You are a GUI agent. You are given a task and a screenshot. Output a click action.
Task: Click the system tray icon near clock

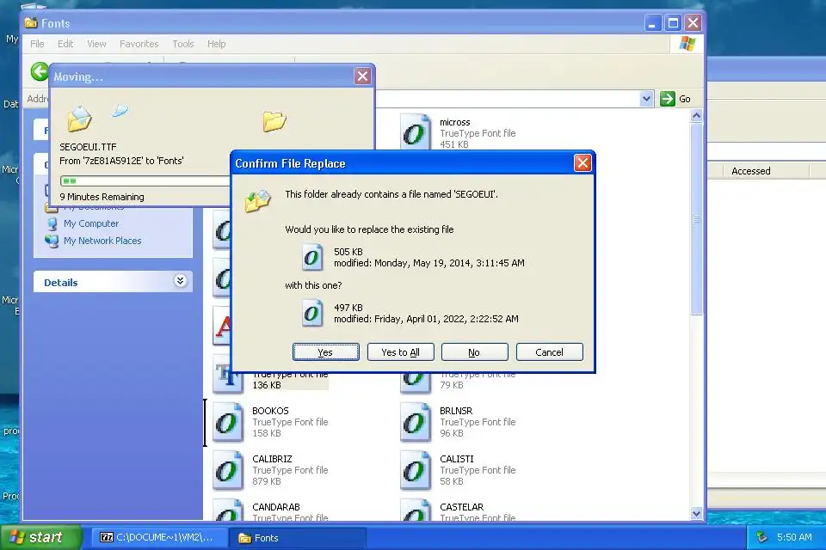click(761, 537)
